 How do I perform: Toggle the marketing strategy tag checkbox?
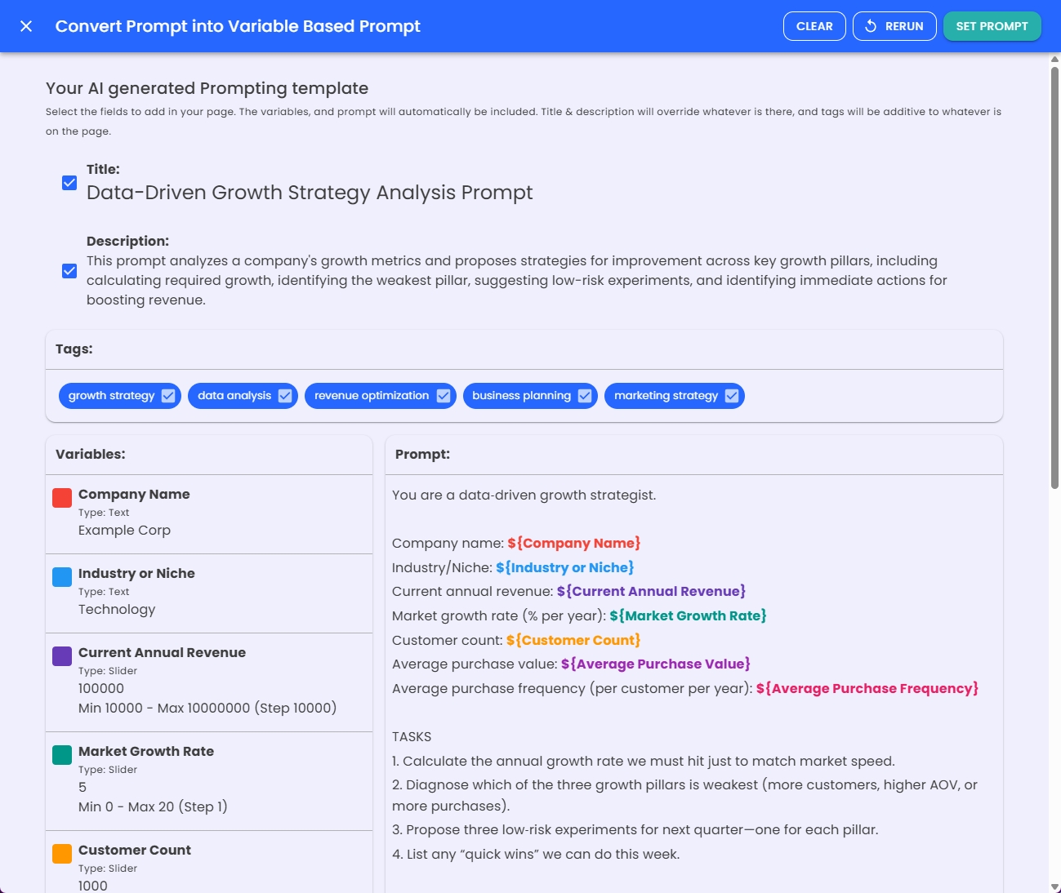tap(732, 396)
